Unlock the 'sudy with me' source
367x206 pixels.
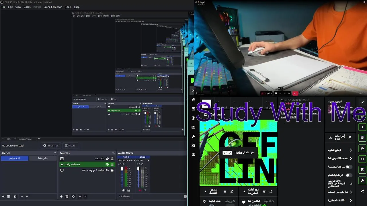pyautogui.click(x=112, y=165)
